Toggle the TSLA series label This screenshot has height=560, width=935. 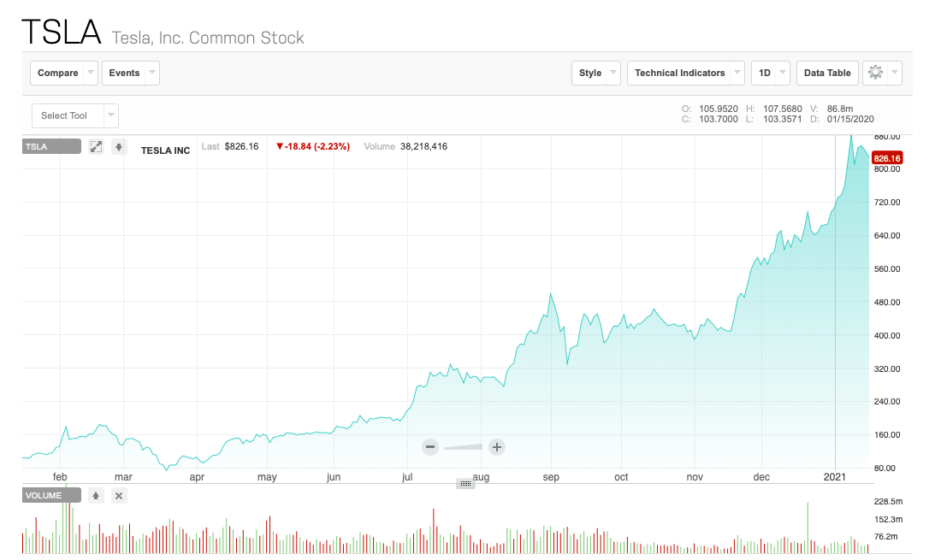pyautogui.click(x=51, y=147)
